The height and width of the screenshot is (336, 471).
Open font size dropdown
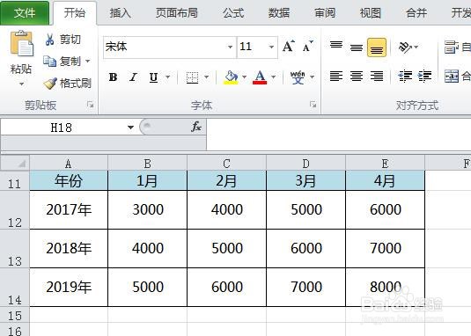(271, 47)
